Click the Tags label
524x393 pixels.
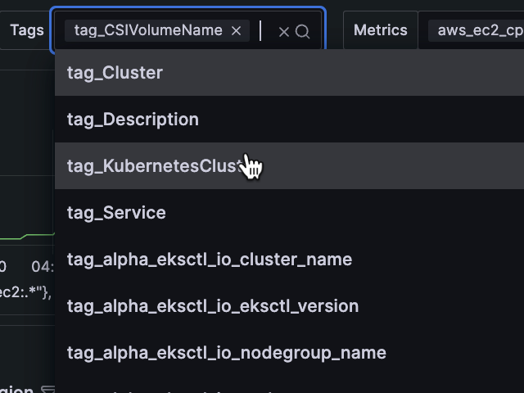27,30
